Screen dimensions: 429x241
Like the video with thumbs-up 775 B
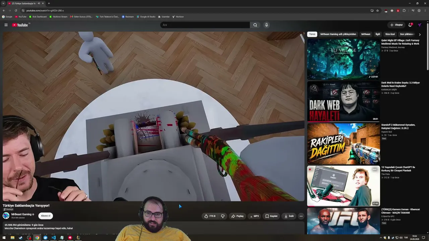(x=210, y=216)
